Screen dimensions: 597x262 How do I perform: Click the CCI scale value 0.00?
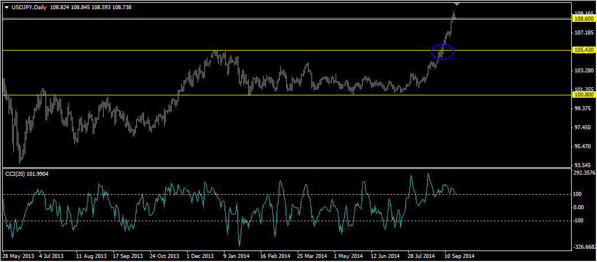pyautogui.click(x=580, y=207)
